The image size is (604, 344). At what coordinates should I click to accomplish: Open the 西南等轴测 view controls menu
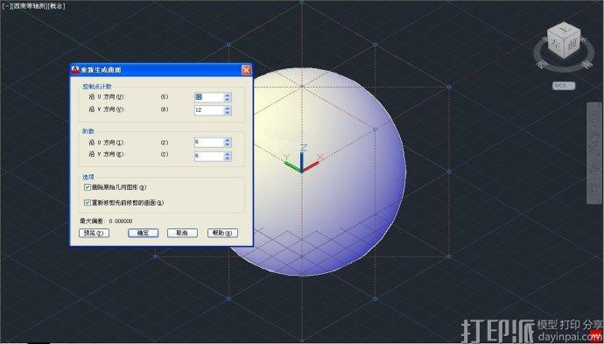click(x=30, y=6)
